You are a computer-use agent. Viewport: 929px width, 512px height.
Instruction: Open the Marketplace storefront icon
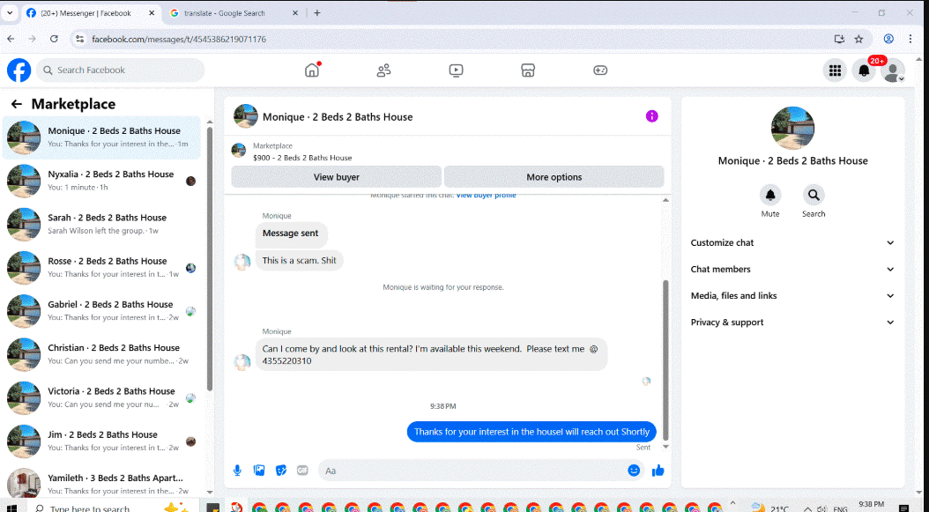pyautogui.click(x=528, y=70)
